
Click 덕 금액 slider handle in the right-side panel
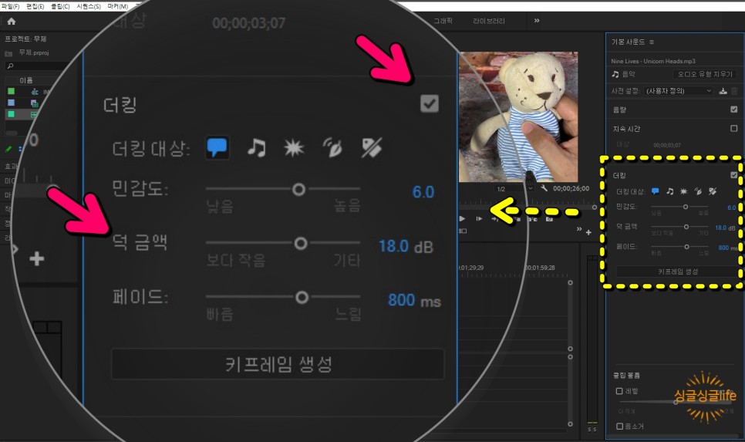686,227
